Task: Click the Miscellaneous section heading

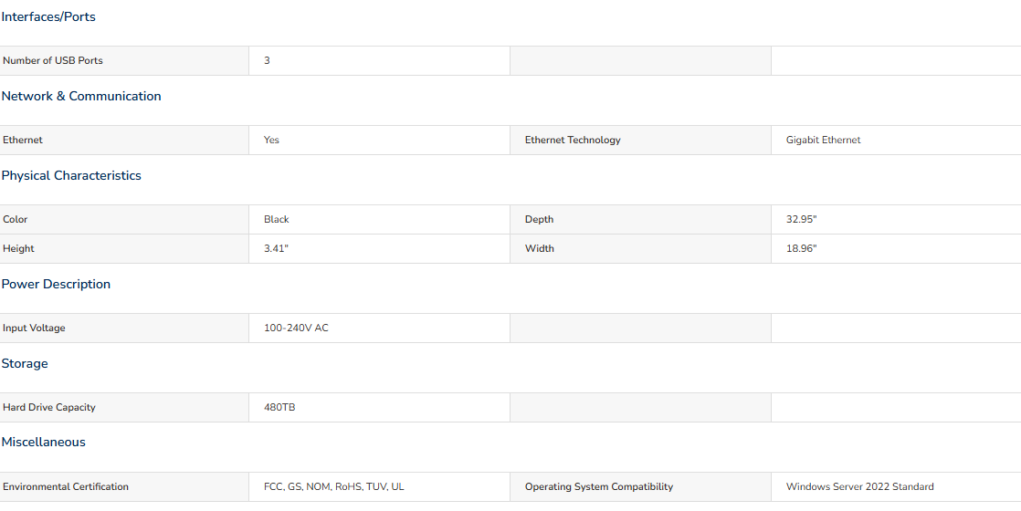Action: pos(44,442)
